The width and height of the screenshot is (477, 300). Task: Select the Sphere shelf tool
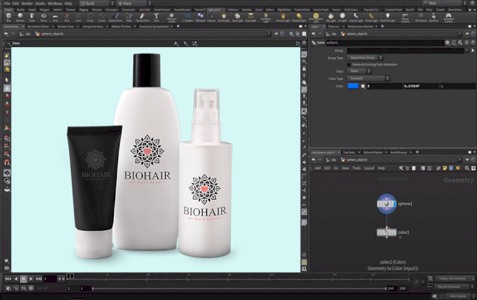click(20, 18)
